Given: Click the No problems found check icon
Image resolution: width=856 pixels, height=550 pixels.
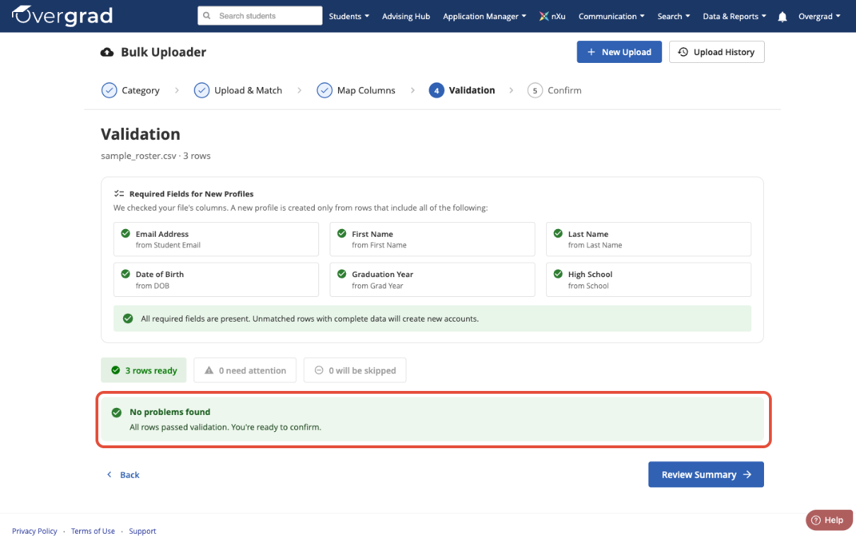Looking at the screenshot, I should click(x=117, y=412).
